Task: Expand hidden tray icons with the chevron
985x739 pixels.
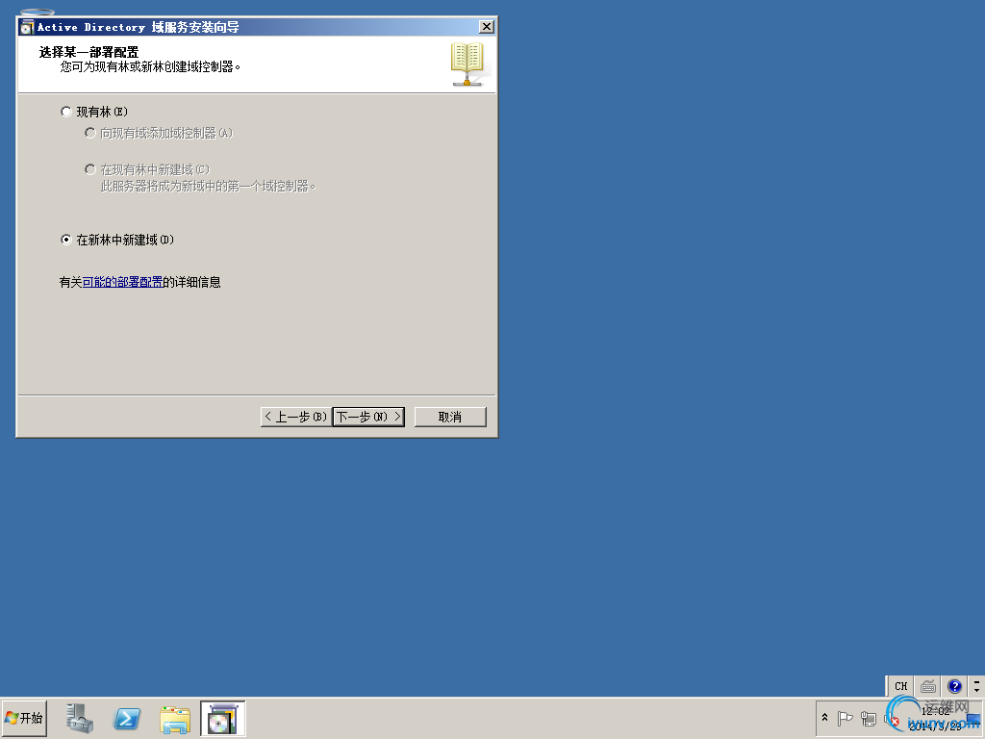Action: (824, 718)
